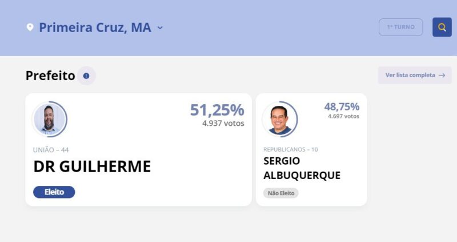Click the 48,75% vote percentage

342,107
